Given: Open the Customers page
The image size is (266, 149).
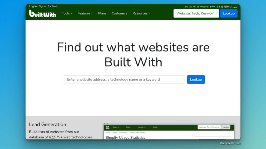Looking at the screenshot, I should (x=119, y=13).
